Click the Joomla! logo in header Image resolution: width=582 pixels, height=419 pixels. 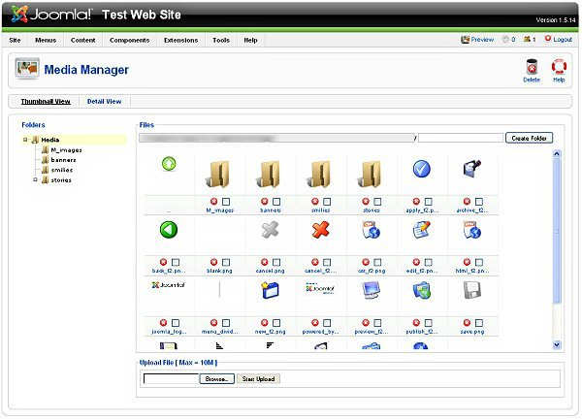(51, 15)
